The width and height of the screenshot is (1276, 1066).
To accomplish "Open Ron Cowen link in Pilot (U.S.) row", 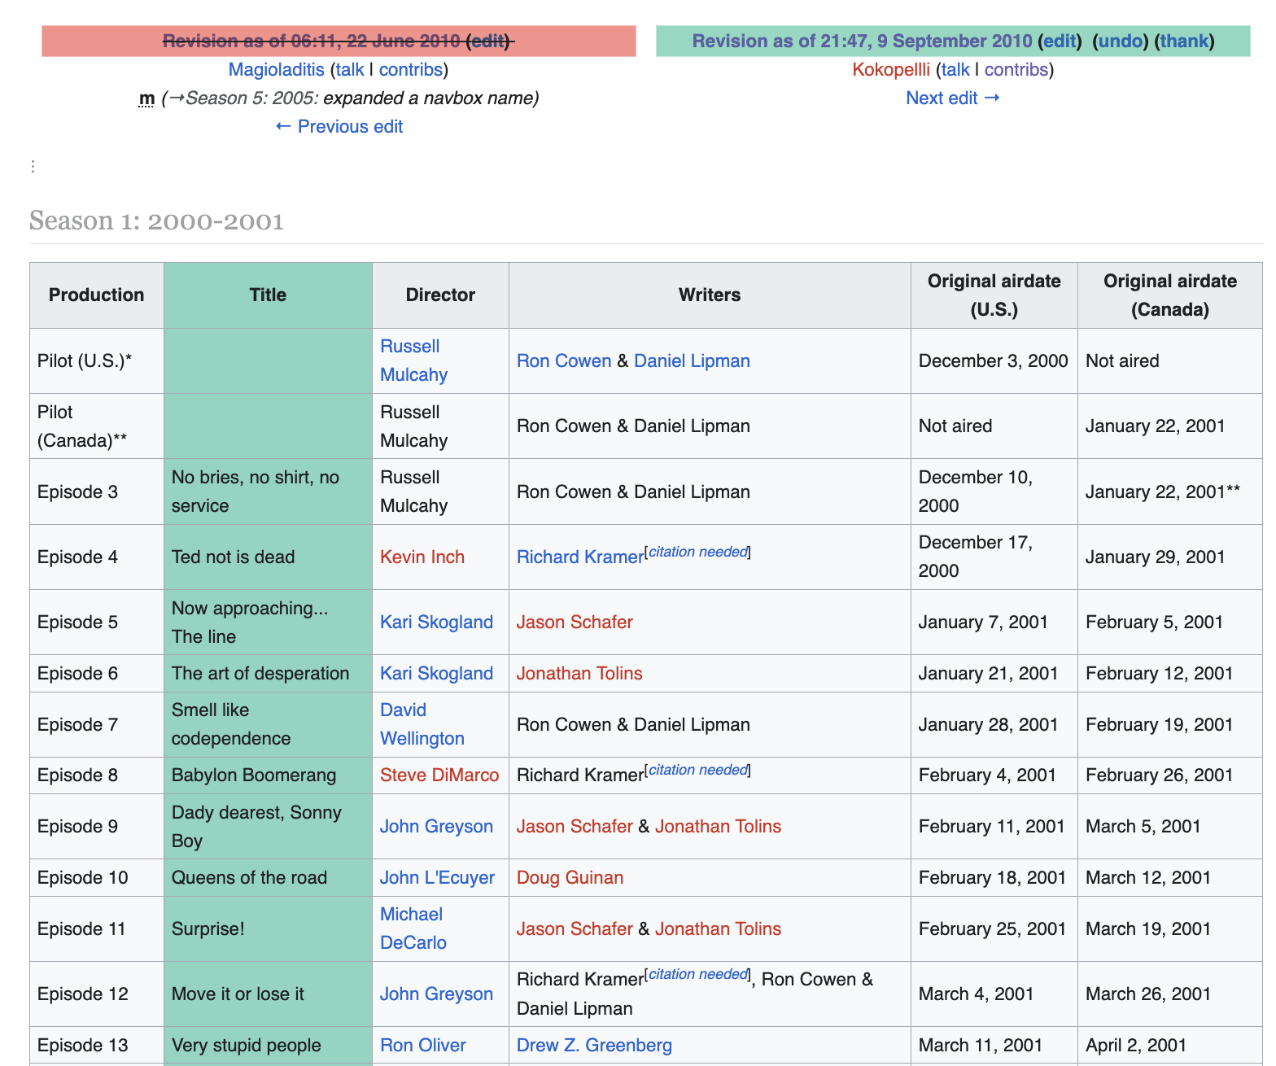I will (564, 361).
